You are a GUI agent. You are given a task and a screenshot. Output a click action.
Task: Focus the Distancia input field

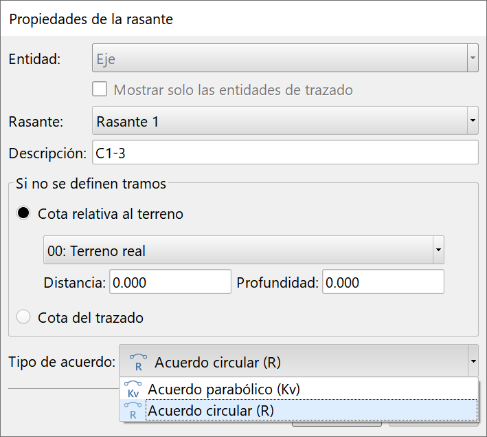point(170,282)
